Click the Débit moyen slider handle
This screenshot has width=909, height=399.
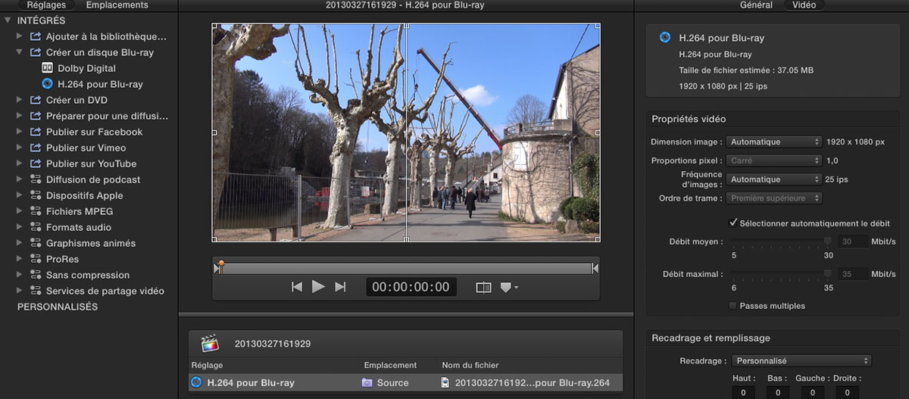coord(827,242)
